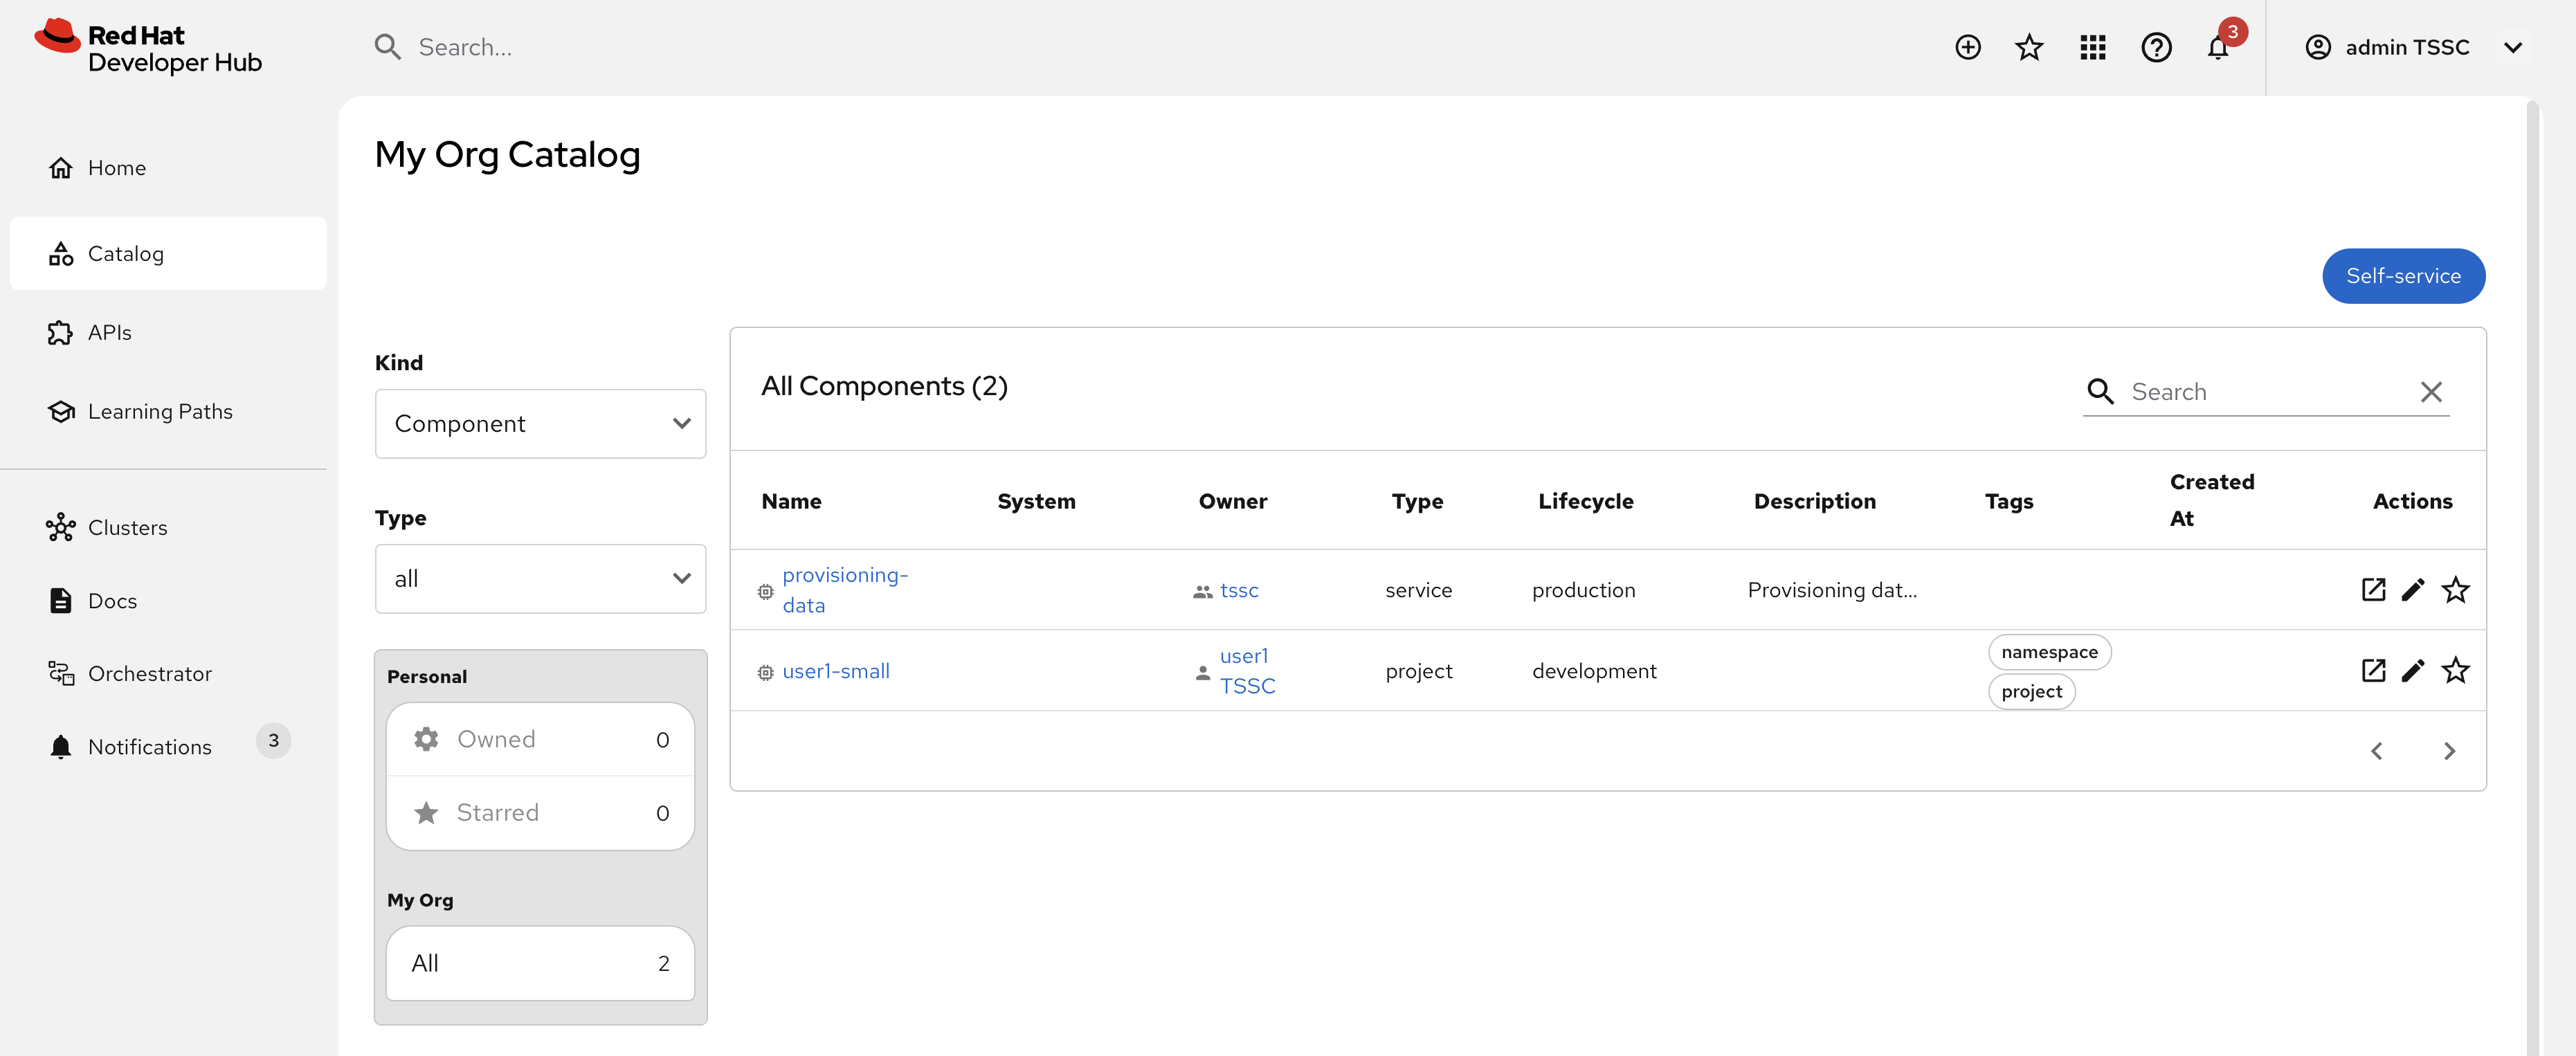Edit the provisioning-data component with the pencil icon

pos(2414,589)
